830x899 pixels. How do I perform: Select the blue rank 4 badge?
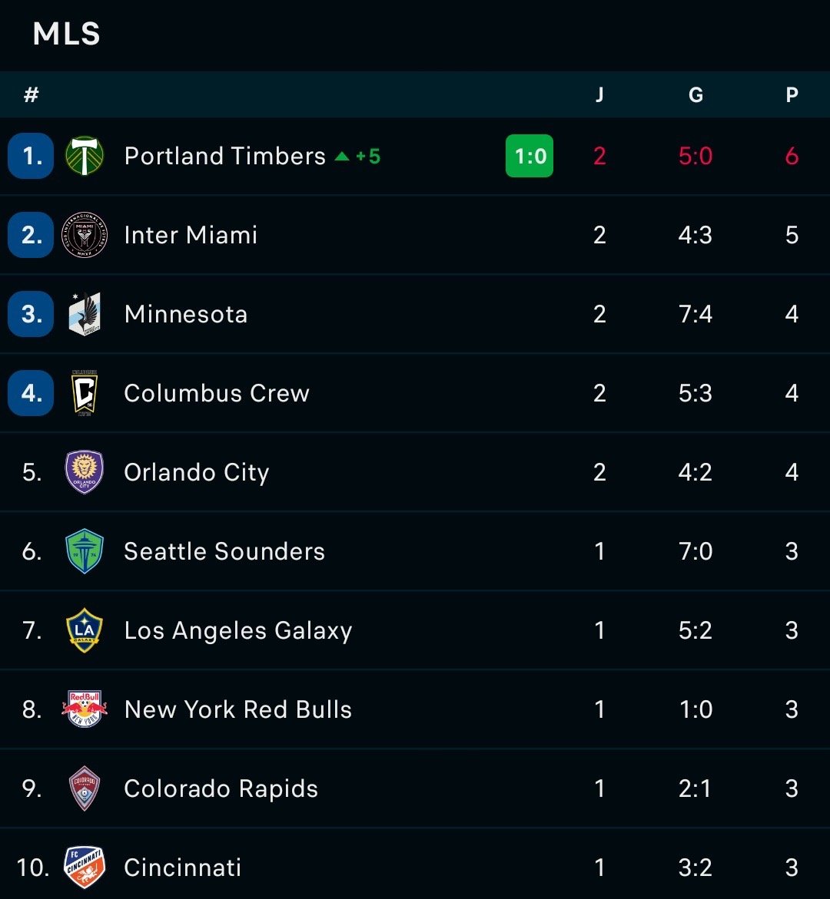pos(31,393)
